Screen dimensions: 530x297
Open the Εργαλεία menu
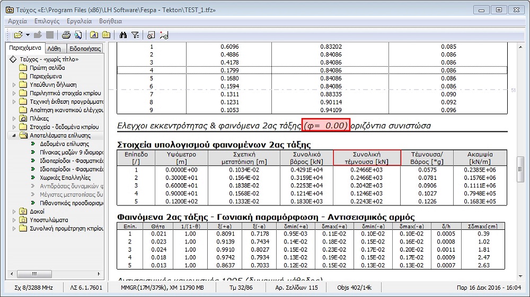(x=79, y=21)
